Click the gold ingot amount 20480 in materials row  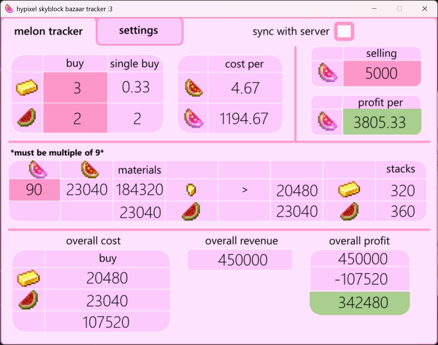[x=297, y=191]
